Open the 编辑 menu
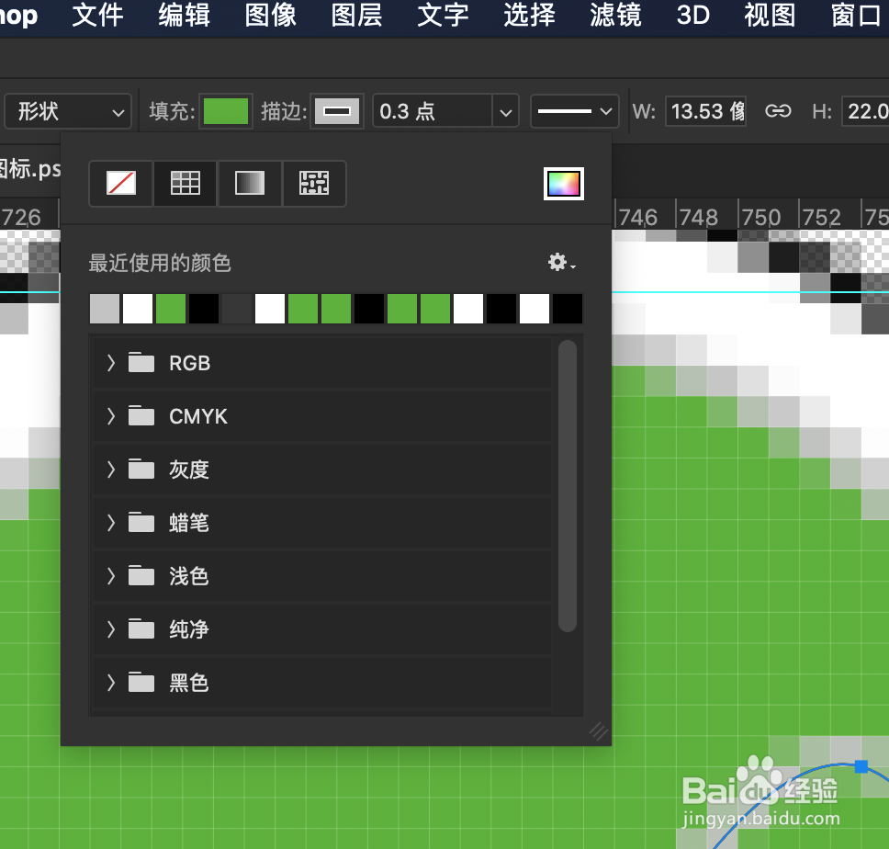 (x=185, y=16)
